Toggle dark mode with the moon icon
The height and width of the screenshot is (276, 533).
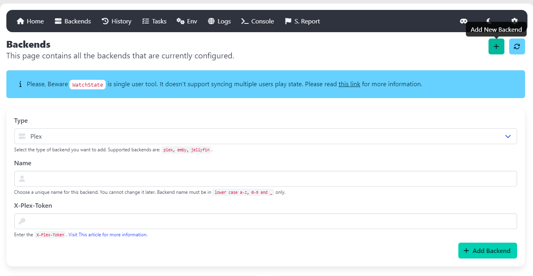pos(488,21)
